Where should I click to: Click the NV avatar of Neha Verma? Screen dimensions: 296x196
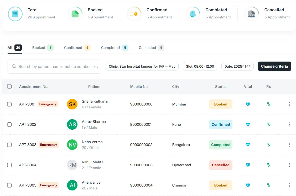[x=72, y=145]
